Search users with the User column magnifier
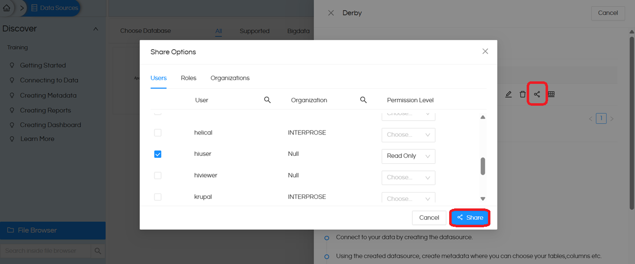The image size is (635, 264). (x=267, y=100)
